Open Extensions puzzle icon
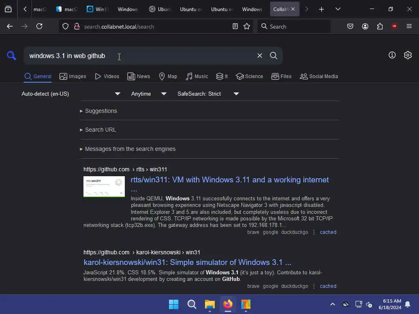Screen dimensions: 419x314 pyautogui.click(x=380, y=26)
